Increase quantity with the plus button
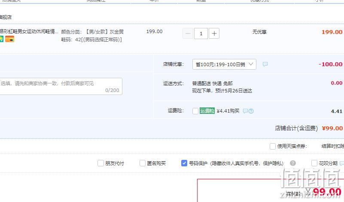The height and width of the screenshot is (202, 344). click(214, 34)
